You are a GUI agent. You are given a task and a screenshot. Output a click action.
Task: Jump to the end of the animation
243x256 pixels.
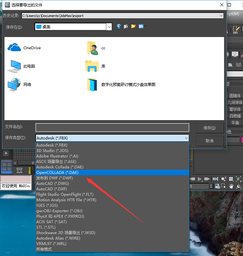tap(215, 179)
